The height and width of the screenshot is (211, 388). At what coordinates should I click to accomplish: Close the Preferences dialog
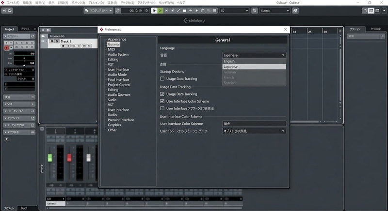[286, 30]
